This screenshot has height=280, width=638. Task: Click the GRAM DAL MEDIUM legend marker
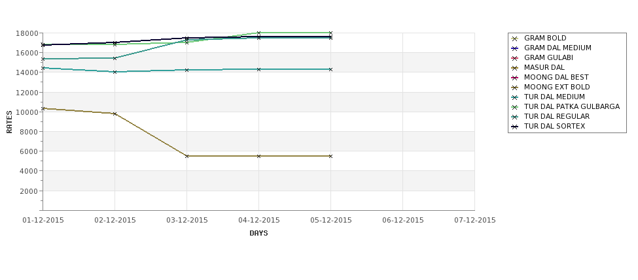(x=515, y=48)
